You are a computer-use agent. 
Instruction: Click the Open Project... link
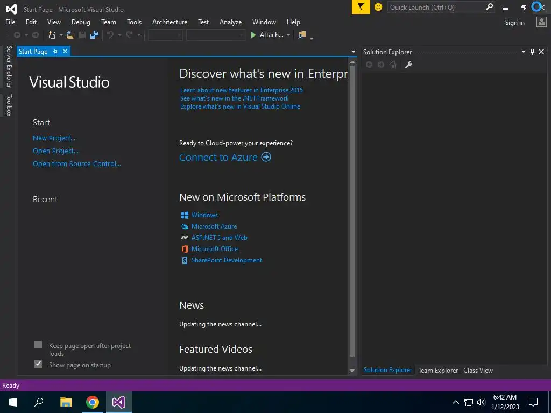pyautogui.click(x=55, y=151)
